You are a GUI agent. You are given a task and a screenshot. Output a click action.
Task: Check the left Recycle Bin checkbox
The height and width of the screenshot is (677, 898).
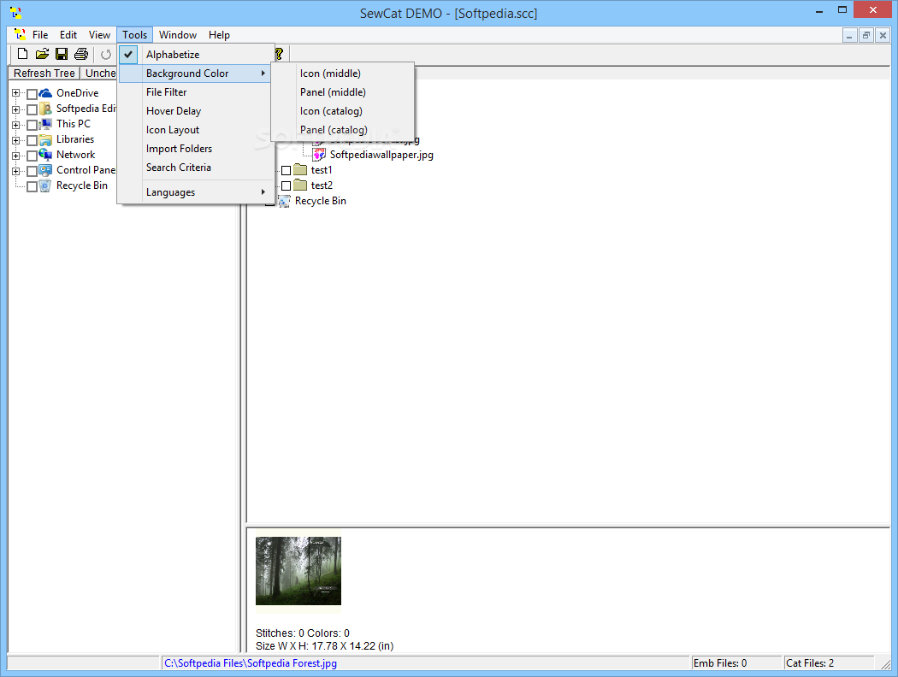pos(32,186)
